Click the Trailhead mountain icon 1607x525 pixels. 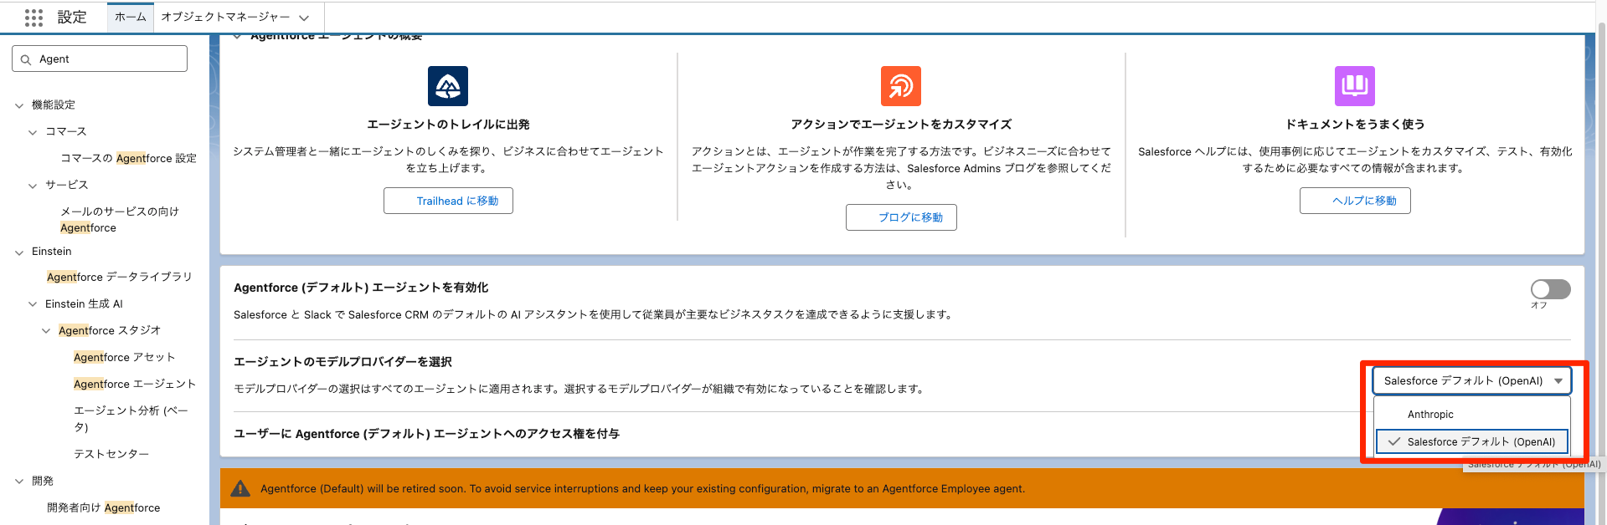tap(448, 86)
